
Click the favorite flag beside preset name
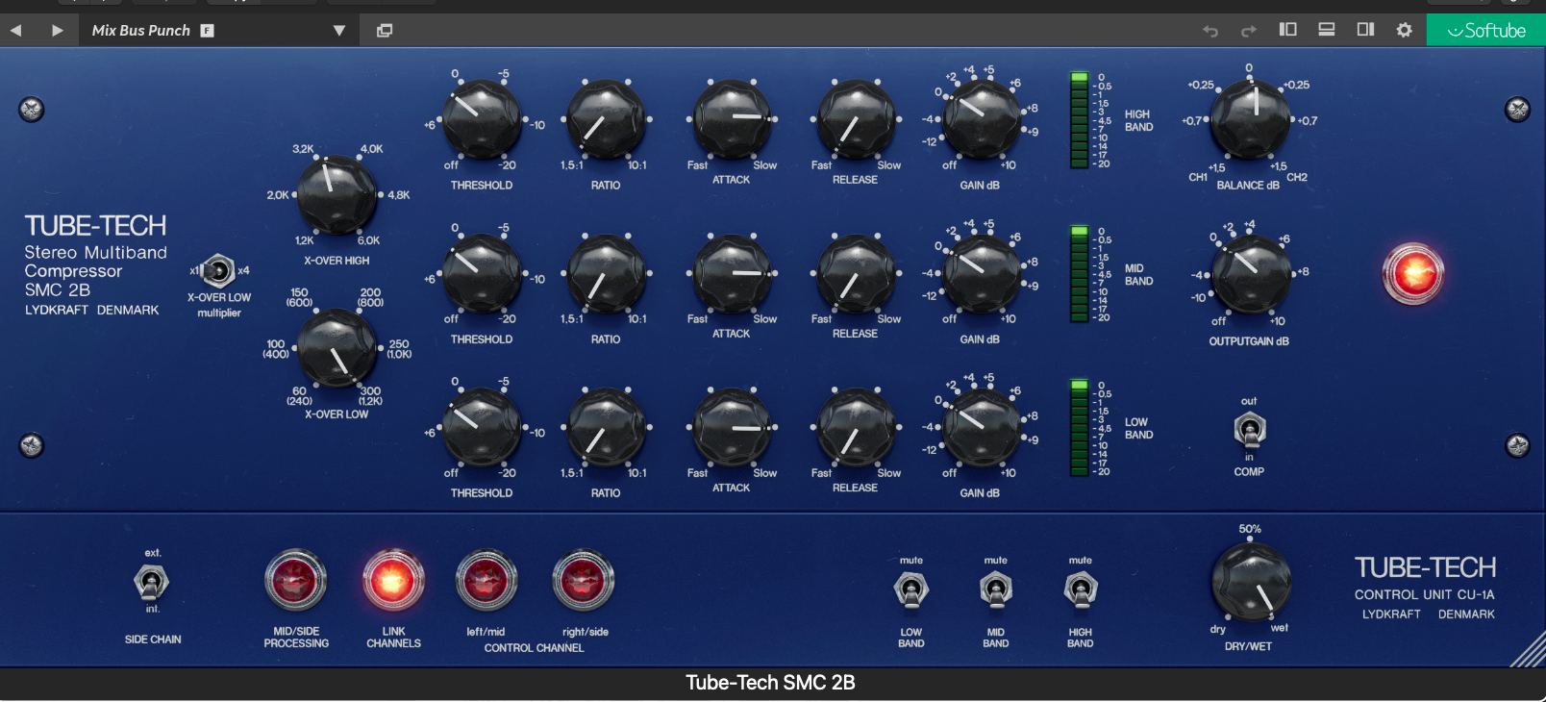pyautogui.click(x=207, y=31)
